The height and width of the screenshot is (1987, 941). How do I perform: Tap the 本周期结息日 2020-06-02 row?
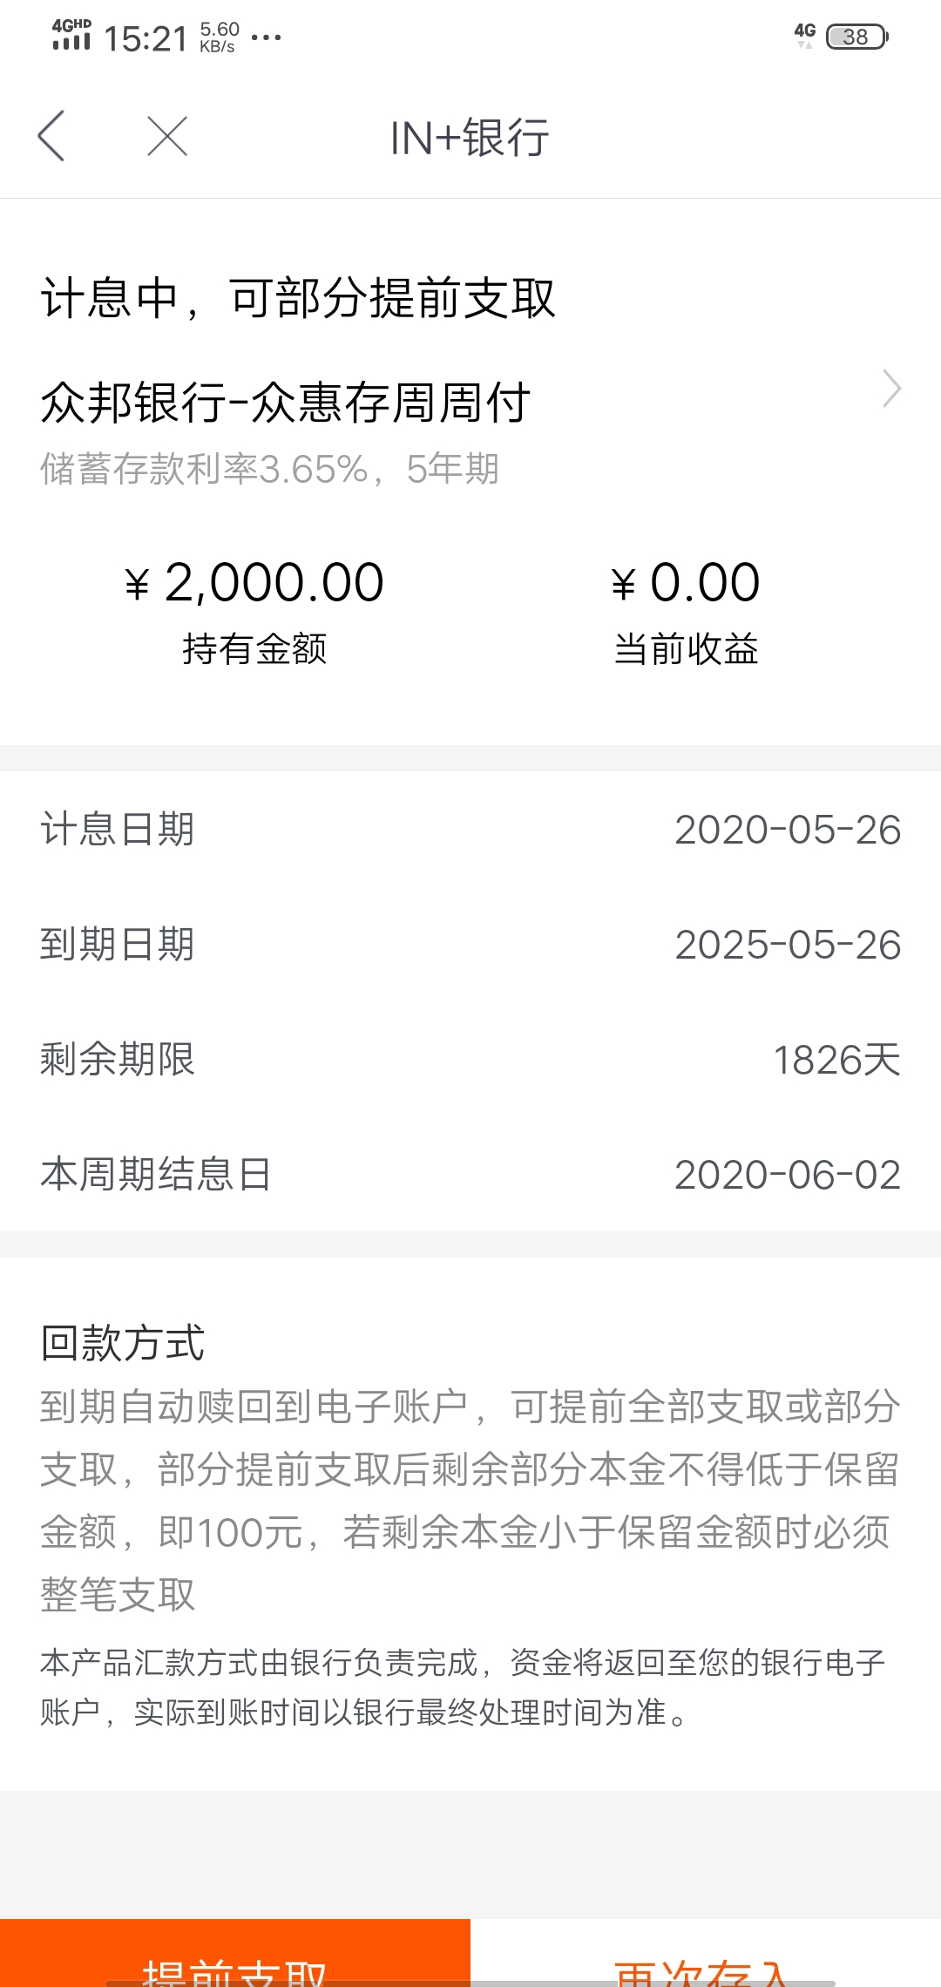470,1174
